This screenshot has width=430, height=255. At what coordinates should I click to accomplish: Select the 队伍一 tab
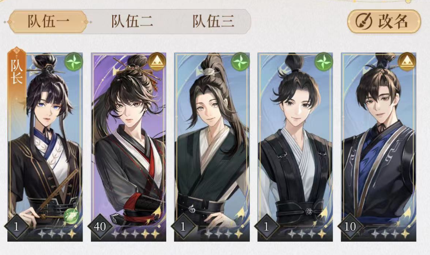click(48, 22)
